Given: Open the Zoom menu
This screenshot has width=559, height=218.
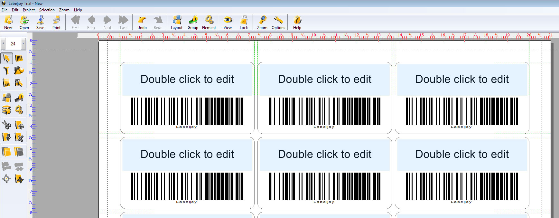Looking at the screenshot, I should tap(64, 10).
